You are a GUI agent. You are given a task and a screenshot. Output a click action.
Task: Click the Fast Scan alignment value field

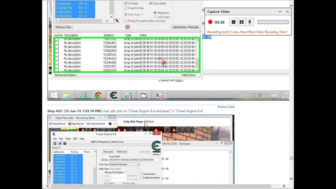[147, 14]
